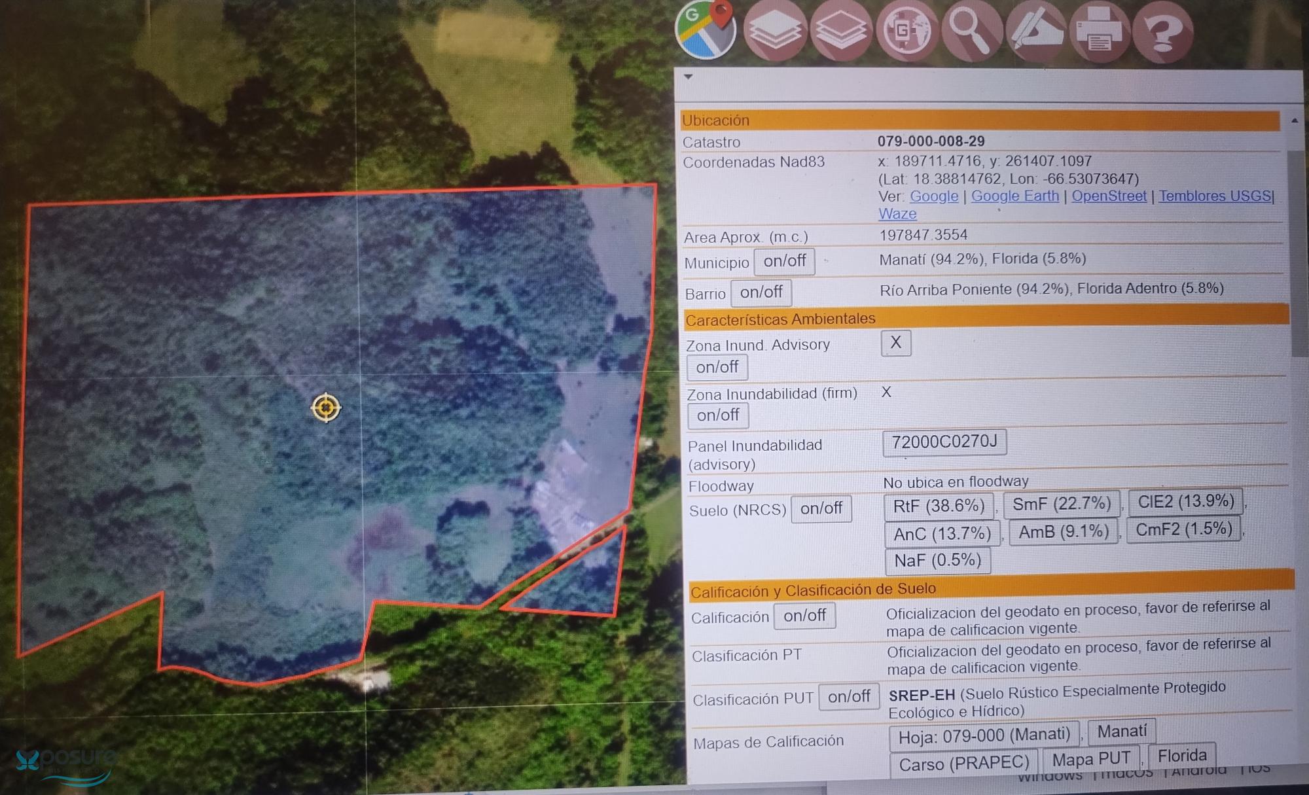Viewport: 1309px width, 795px height.
Task: Open the first layers stack icon
Action: 775,30
